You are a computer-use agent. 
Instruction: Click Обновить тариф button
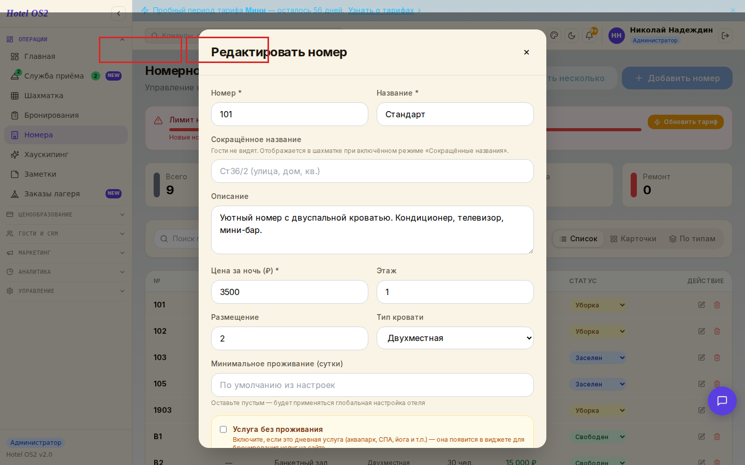pyautogui.click(x=686, y=122)
